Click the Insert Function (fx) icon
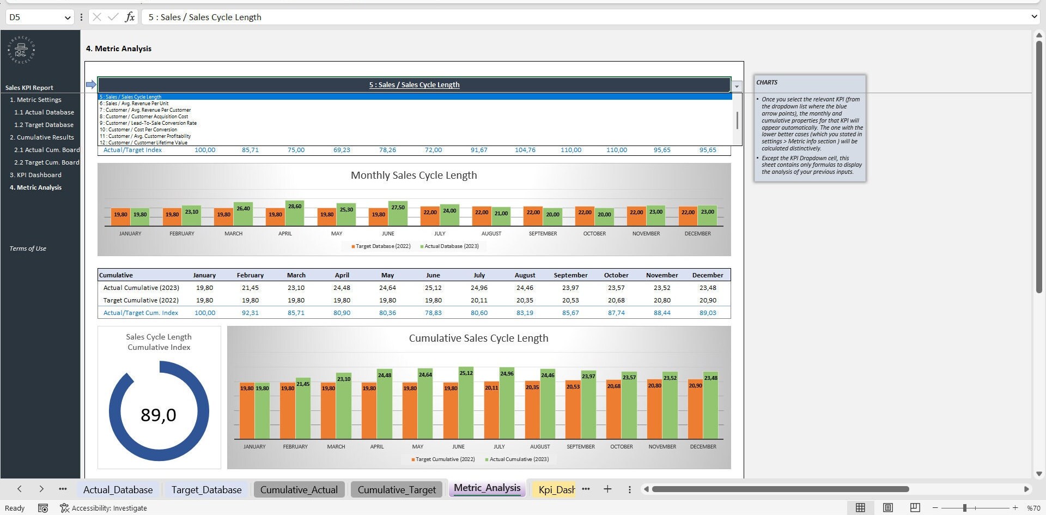 (130, 17)
